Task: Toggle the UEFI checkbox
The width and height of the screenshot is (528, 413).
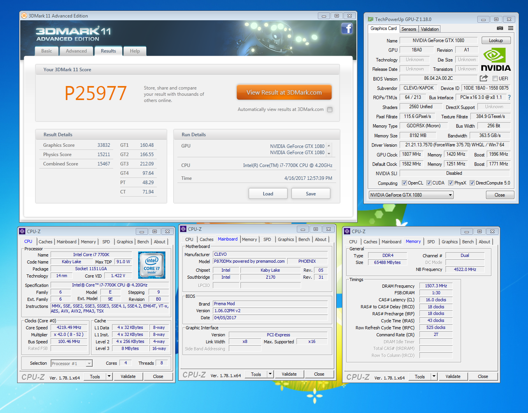Action: coord(495,79)
